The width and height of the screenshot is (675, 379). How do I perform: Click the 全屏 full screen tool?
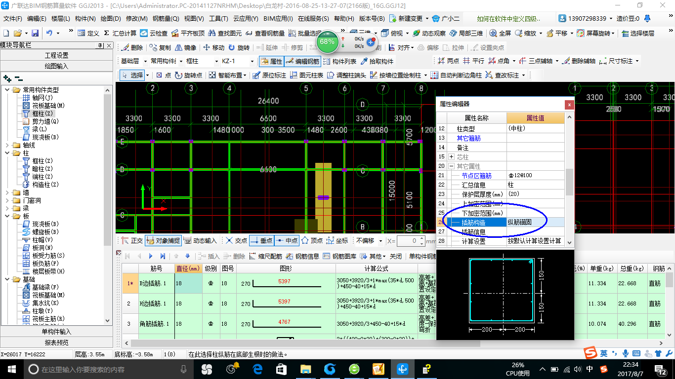[500, 33]
